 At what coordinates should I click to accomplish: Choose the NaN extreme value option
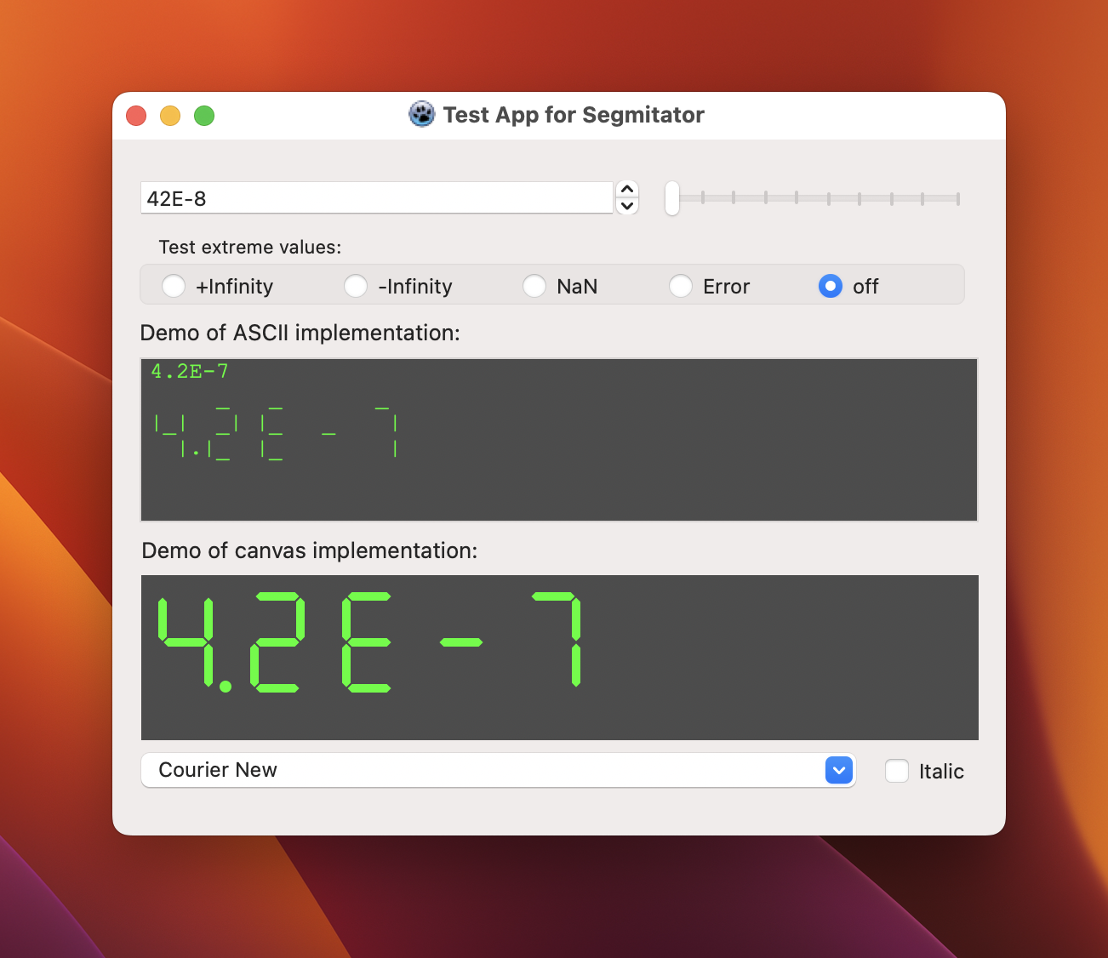(534, 286)
